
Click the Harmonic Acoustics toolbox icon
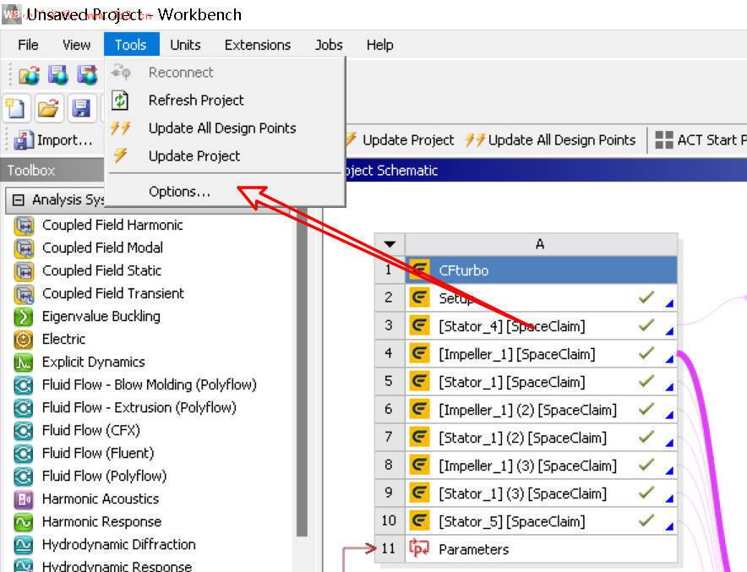point(24,498)
